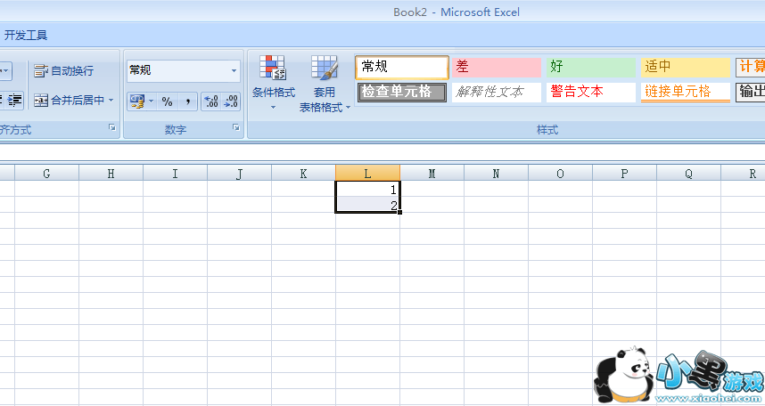This screenshot has height=406, width=765.
Task: Select column Q header
Action: [x=688, y=173]
